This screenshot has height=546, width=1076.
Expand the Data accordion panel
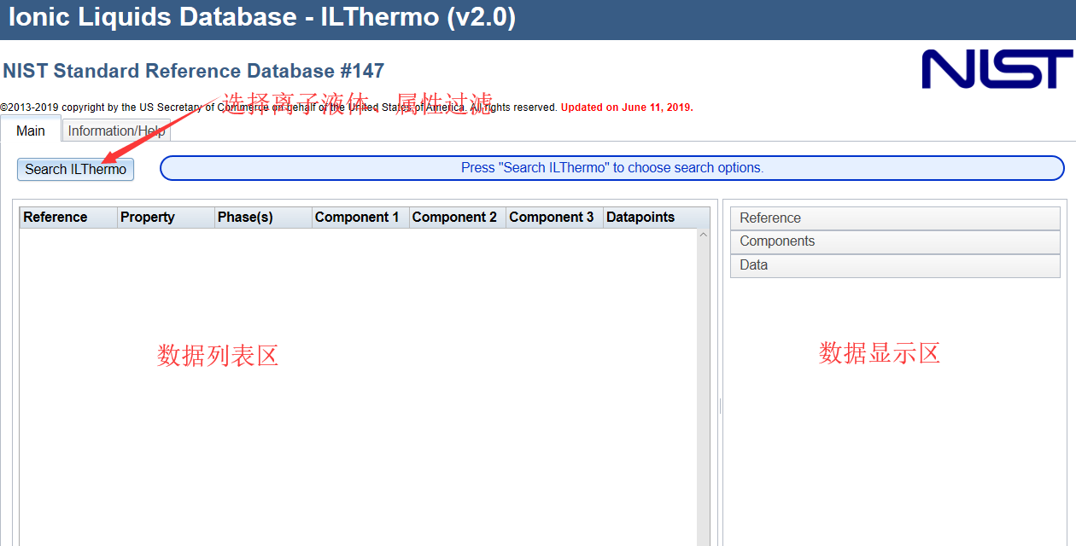click(895, 265)
